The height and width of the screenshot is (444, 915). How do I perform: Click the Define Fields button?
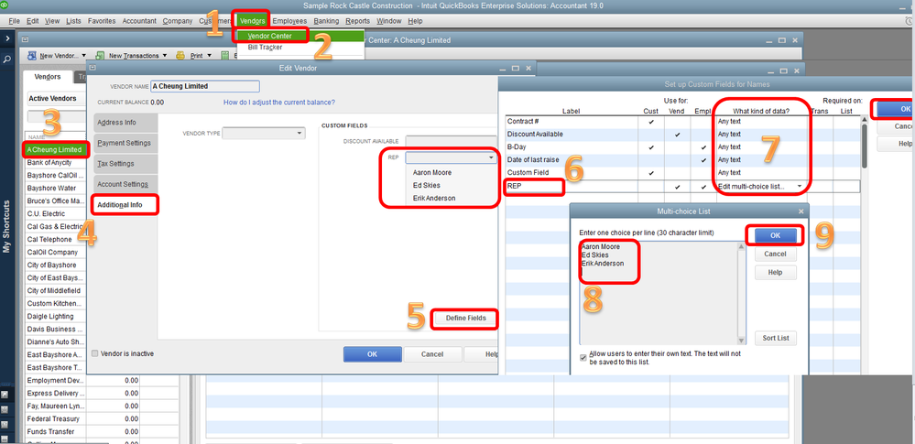pyautogui.click(x=465, y=319)
